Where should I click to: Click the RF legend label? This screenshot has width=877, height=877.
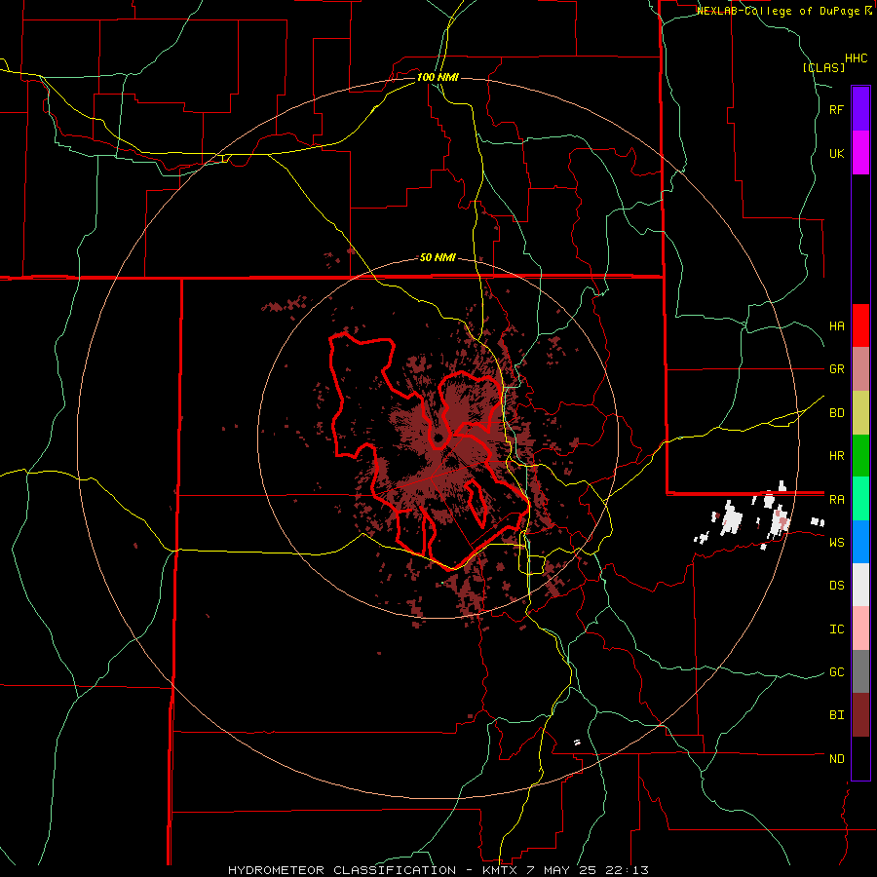click(x=836, y=110)
